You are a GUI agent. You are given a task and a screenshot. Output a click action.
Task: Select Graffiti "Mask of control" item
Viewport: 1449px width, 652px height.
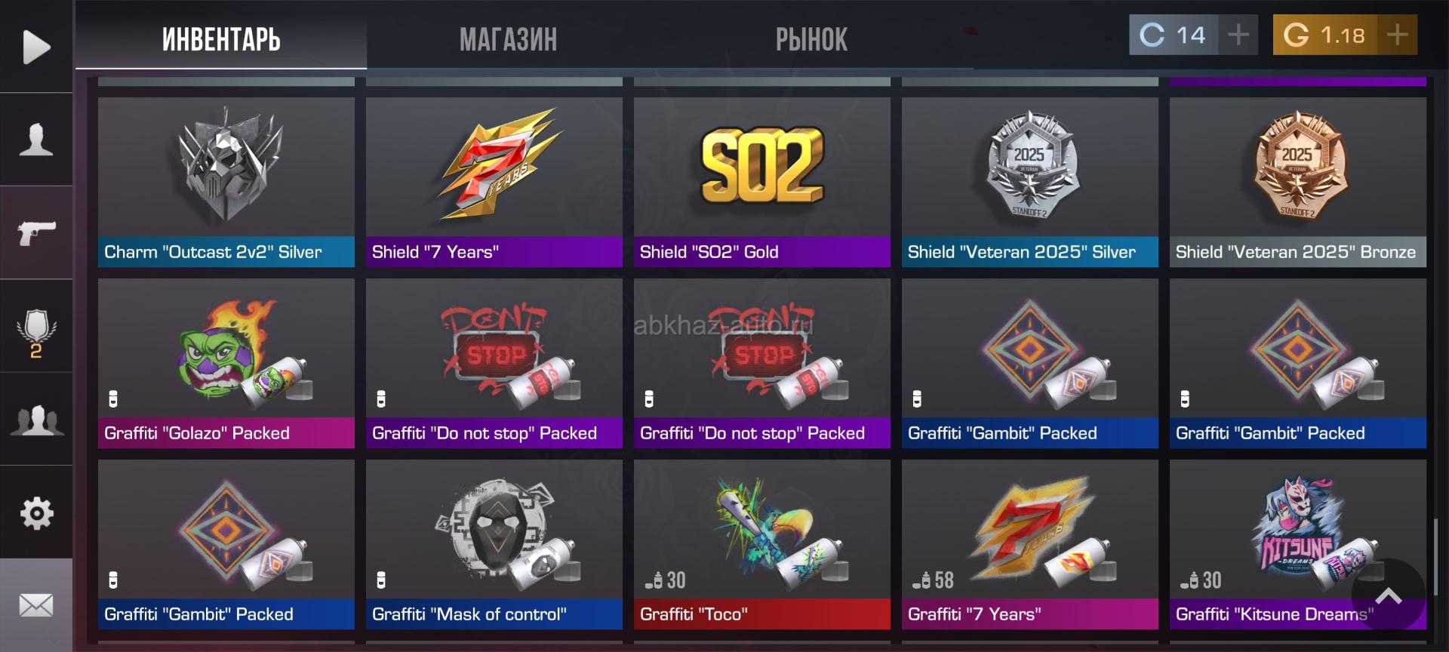click(x=494, y=544)
